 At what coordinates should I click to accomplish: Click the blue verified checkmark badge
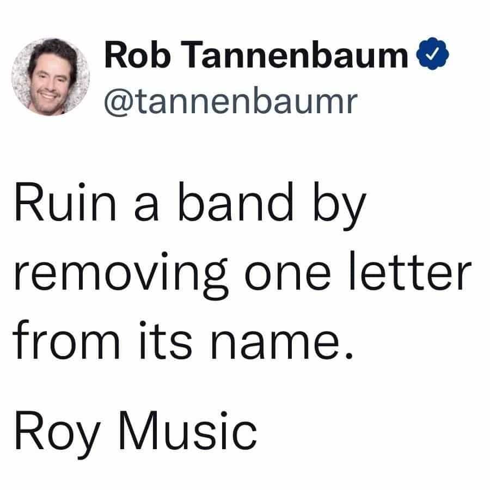coord(432,53)
